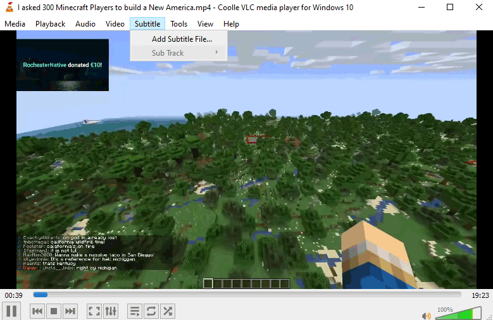This screenshot has width=493, height=320.
Task: Open the Audio menu
Action: [85, 24]
